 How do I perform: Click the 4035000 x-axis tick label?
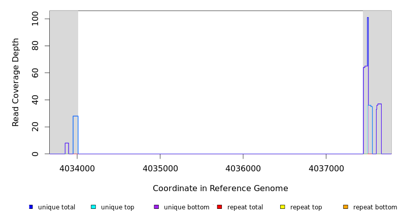click(x=160, y=168)
